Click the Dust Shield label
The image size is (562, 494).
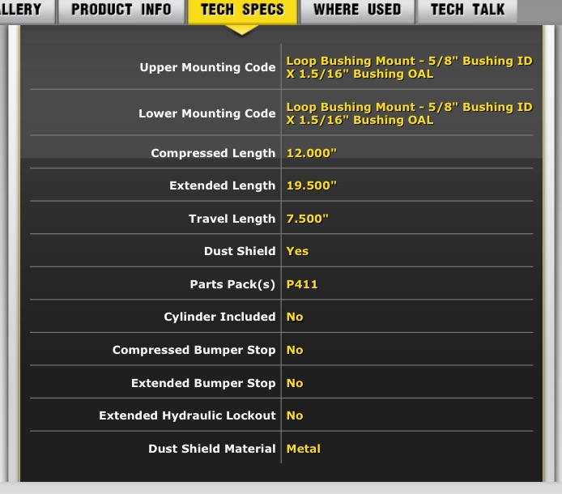[239, 251]
